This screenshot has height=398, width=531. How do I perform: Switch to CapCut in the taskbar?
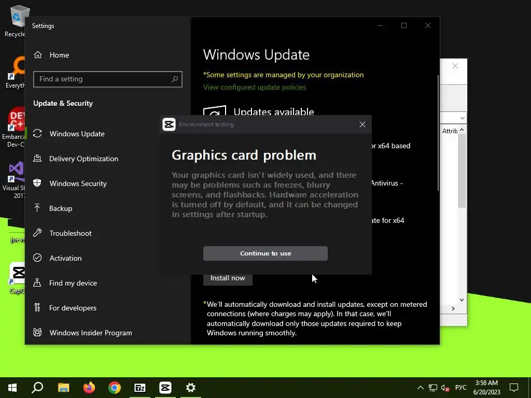(x=165, y=388)
